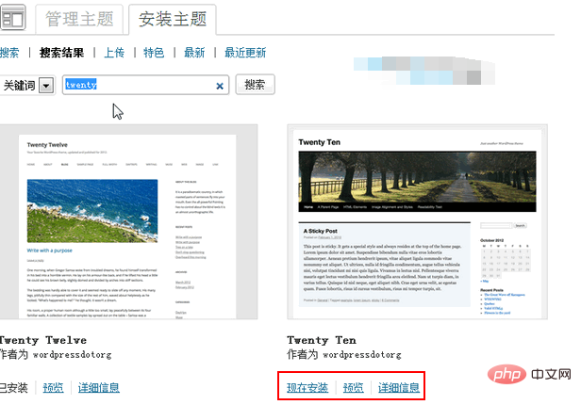This screenshot has height=405, width=581.
Task: Clear the search field with the X icon
Action: click(x=220, y=86)
